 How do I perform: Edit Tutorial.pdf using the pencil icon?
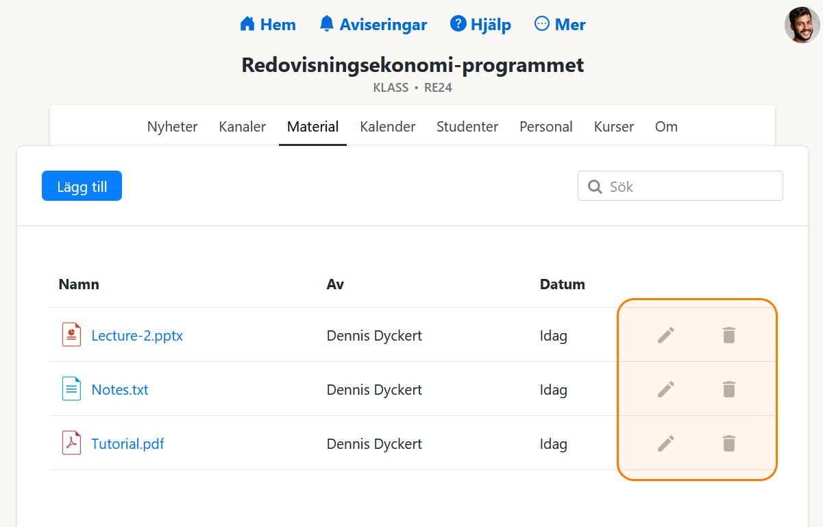pos(665,443)
